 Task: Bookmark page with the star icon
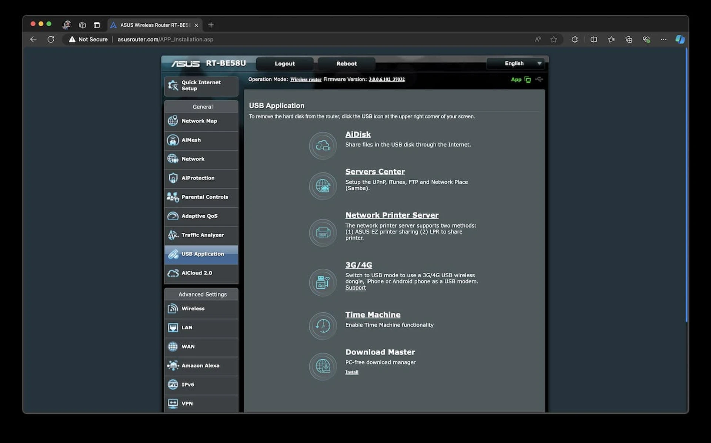[553, 39]
